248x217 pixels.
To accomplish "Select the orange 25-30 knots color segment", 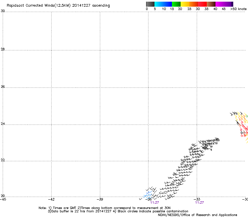I will [194, 4].
